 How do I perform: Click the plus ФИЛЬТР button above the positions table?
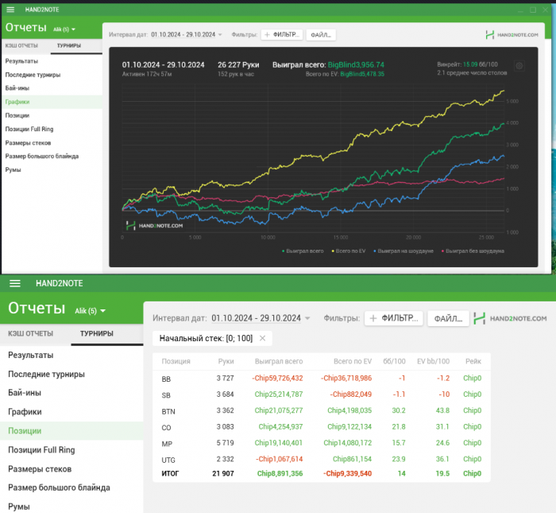[393, 318]
